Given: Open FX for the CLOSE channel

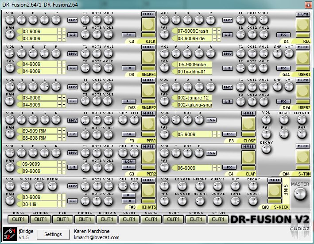Looking at the screenshot, I should (x=229, y=134).
